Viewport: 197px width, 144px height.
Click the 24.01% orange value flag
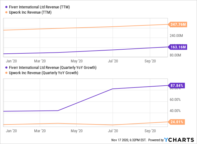176,122
